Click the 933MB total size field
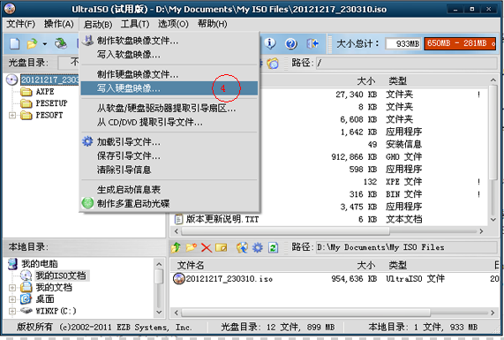This screenshot has width=504, height=340. tap(403, 43)
